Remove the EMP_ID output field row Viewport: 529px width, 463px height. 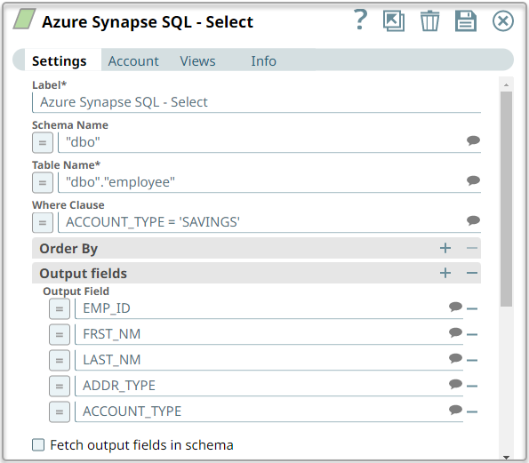coord(472,309)
